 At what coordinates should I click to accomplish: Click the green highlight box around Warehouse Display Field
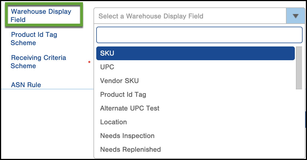tap(44, 15)
